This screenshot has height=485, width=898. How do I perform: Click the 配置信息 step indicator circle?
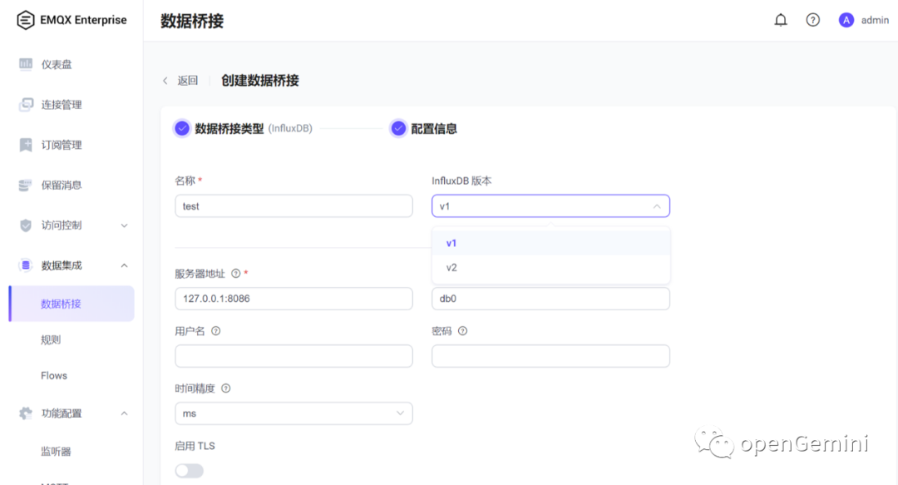click(400, 128)
